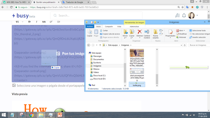Image resolution: width=210 pixels, height=118 pixels.
Task: Select the turtle.png file
Action: pos(137,84)
